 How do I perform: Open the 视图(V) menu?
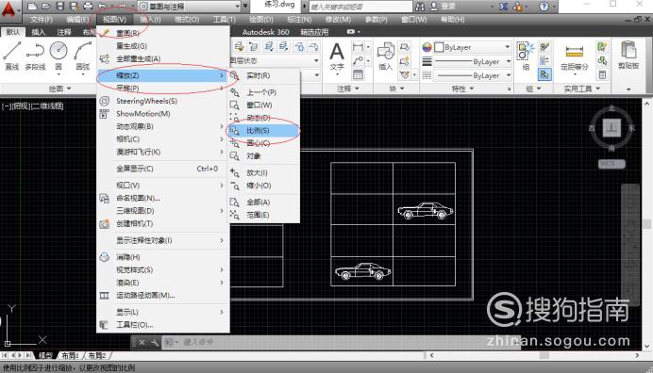pyautogui.click(x=114, y=20)
